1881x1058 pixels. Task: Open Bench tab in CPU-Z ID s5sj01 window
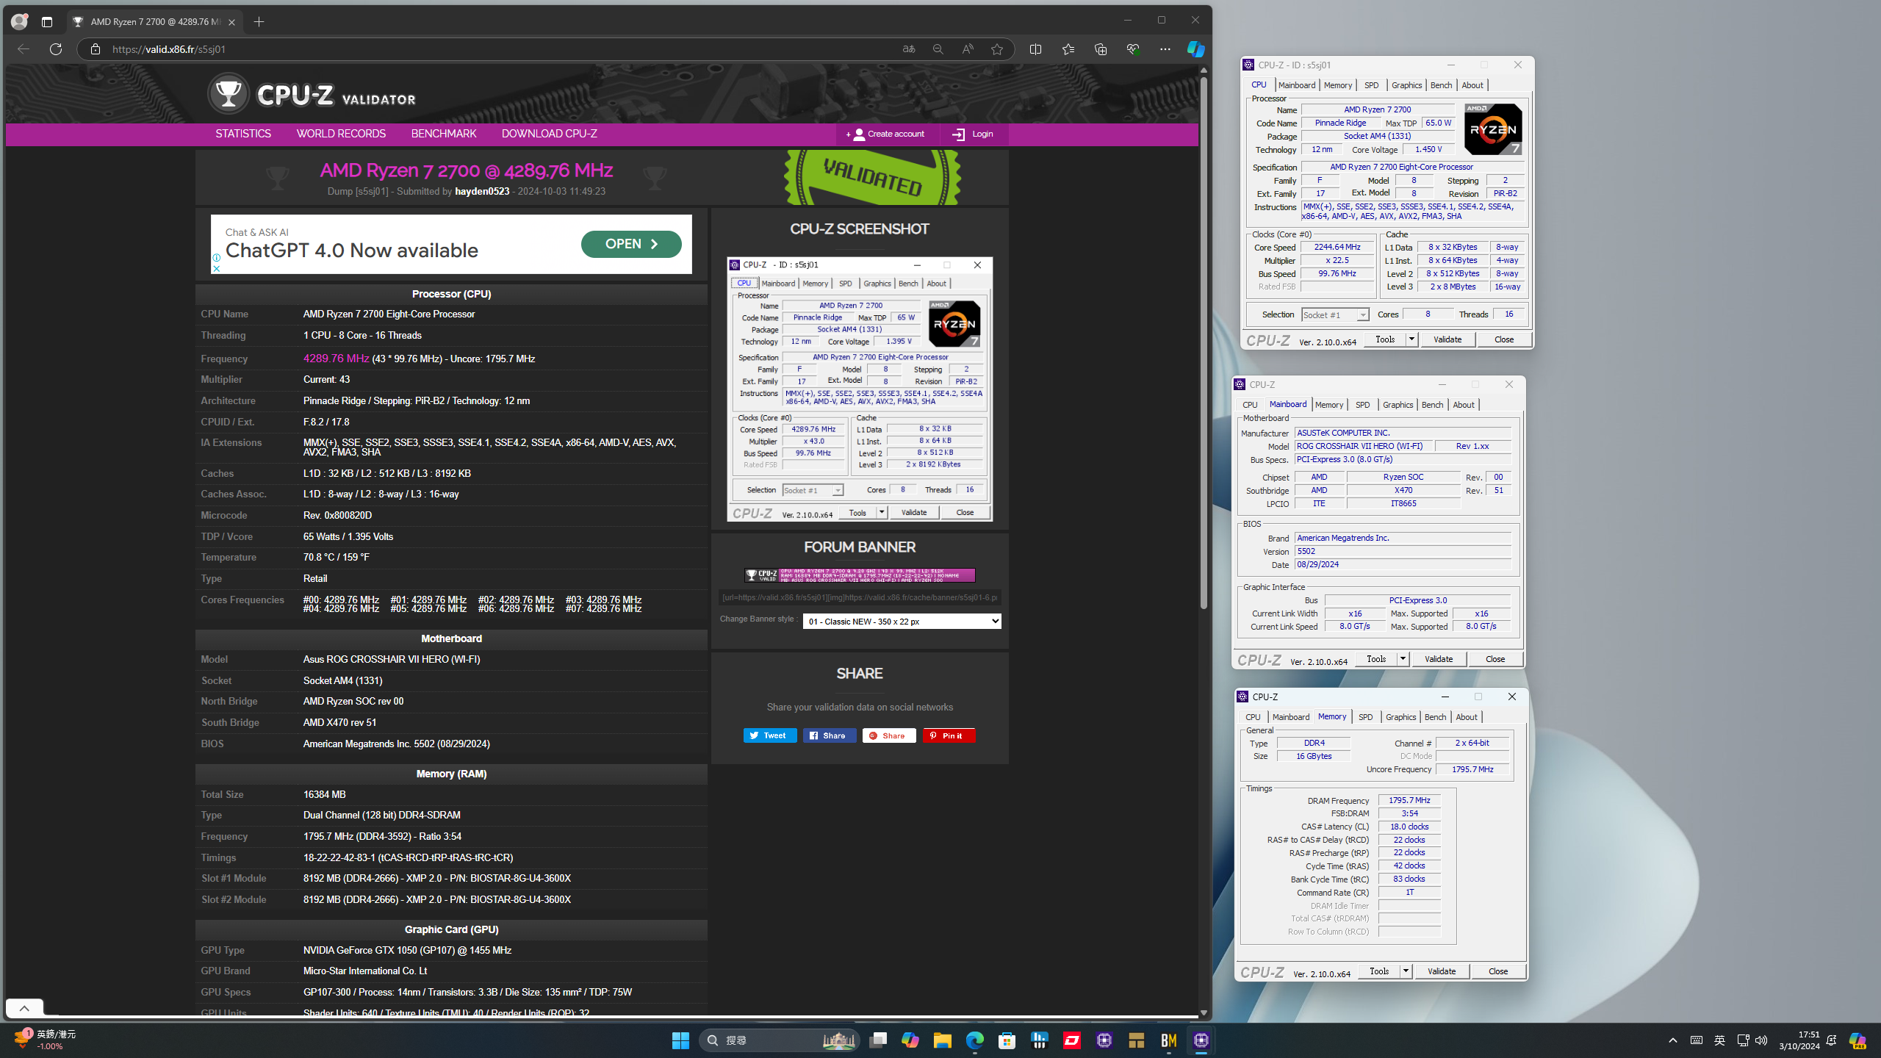[1441, 85]
